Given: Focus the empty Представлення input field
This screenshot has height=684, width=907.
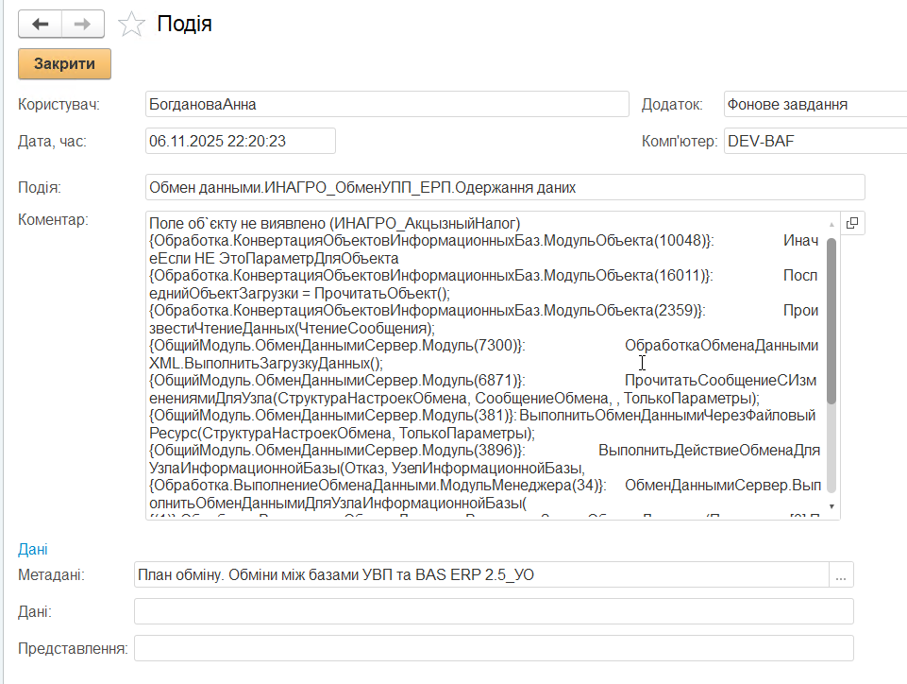Looking at the screenshot, I should click(494, 648).
